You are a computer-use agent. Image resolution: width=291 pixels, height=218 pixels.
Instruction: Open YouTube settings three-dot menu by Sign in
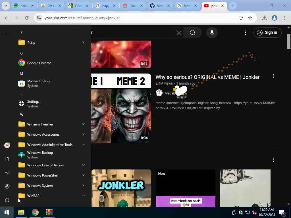pyautogui.click(x=245, y=33)
